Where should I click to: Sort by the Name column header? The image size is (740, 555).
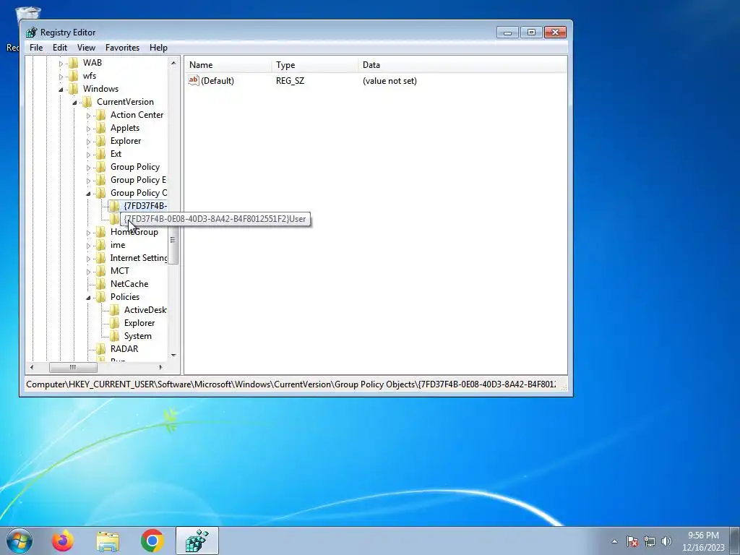(x=228, y=64)
